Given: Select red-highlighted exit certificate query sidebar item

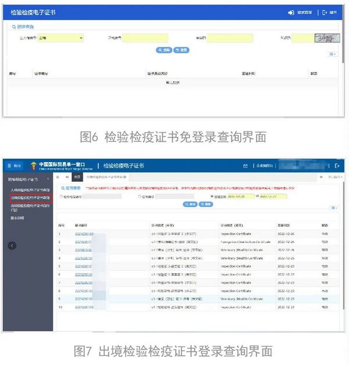Looking at the screenshot, I should point(31,198).
